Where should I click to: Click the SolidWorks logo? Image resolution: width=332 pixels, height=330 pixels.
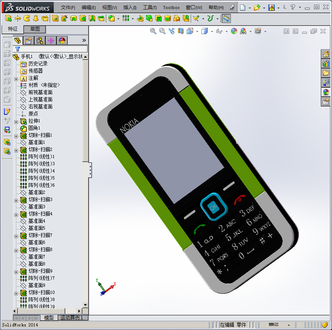tap(28, 8)
